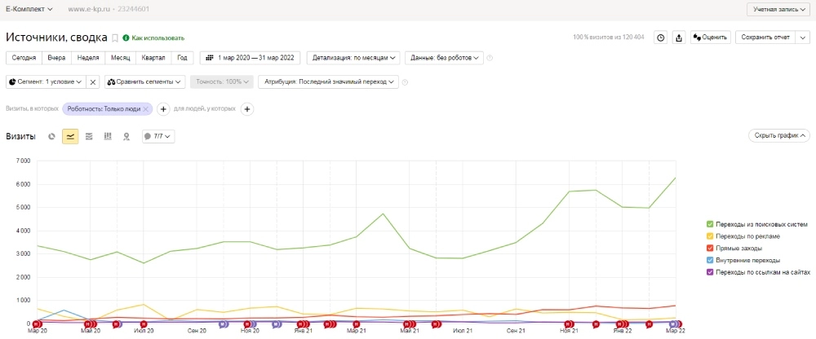Screen dimensions: 816x339
Task: Open the Е-Комплект counter selector
Action: click(29, 9)
